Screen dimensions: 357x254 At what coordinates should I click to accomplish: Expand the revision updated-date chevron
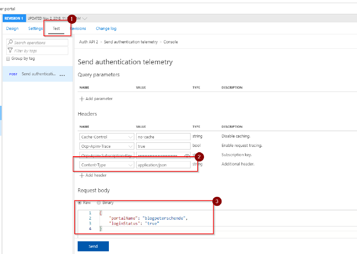coord(85,18)
